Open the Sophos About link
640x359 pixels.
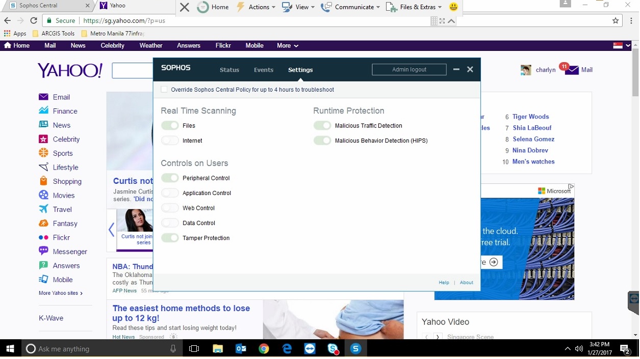pyautogui.click(x=467, y=283)
